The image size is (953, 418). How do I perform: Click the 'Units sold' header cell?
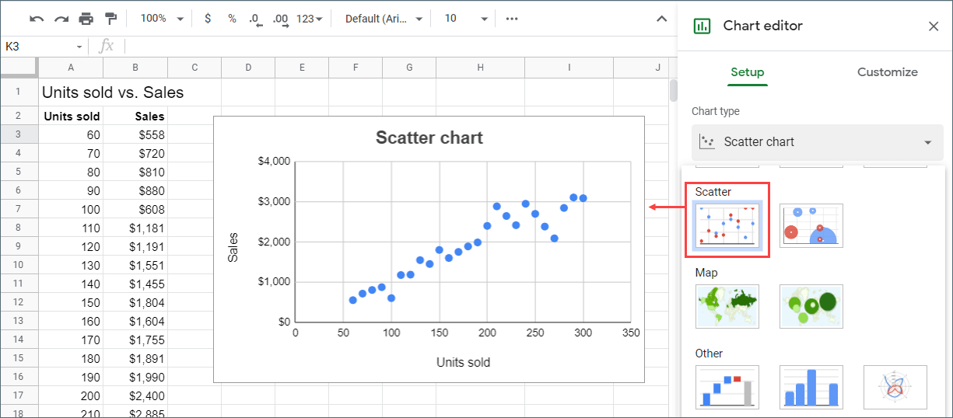click(x=71, y=117)
